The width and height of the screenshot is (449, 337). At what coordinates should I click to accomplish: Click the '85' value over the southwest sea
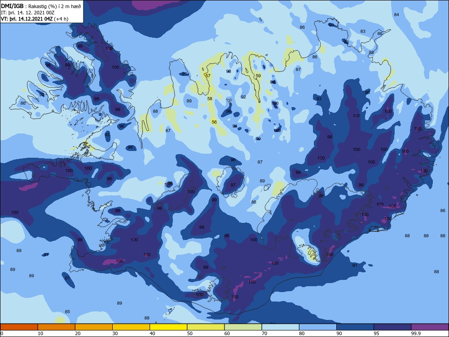[x=67, y=311]
